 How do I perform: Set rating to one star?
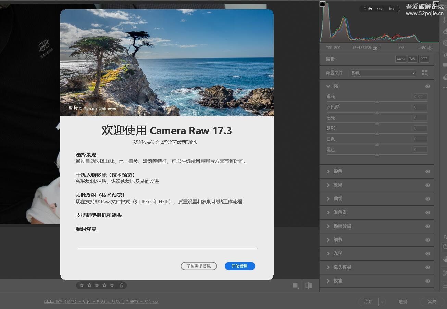[x=82, y=285]
